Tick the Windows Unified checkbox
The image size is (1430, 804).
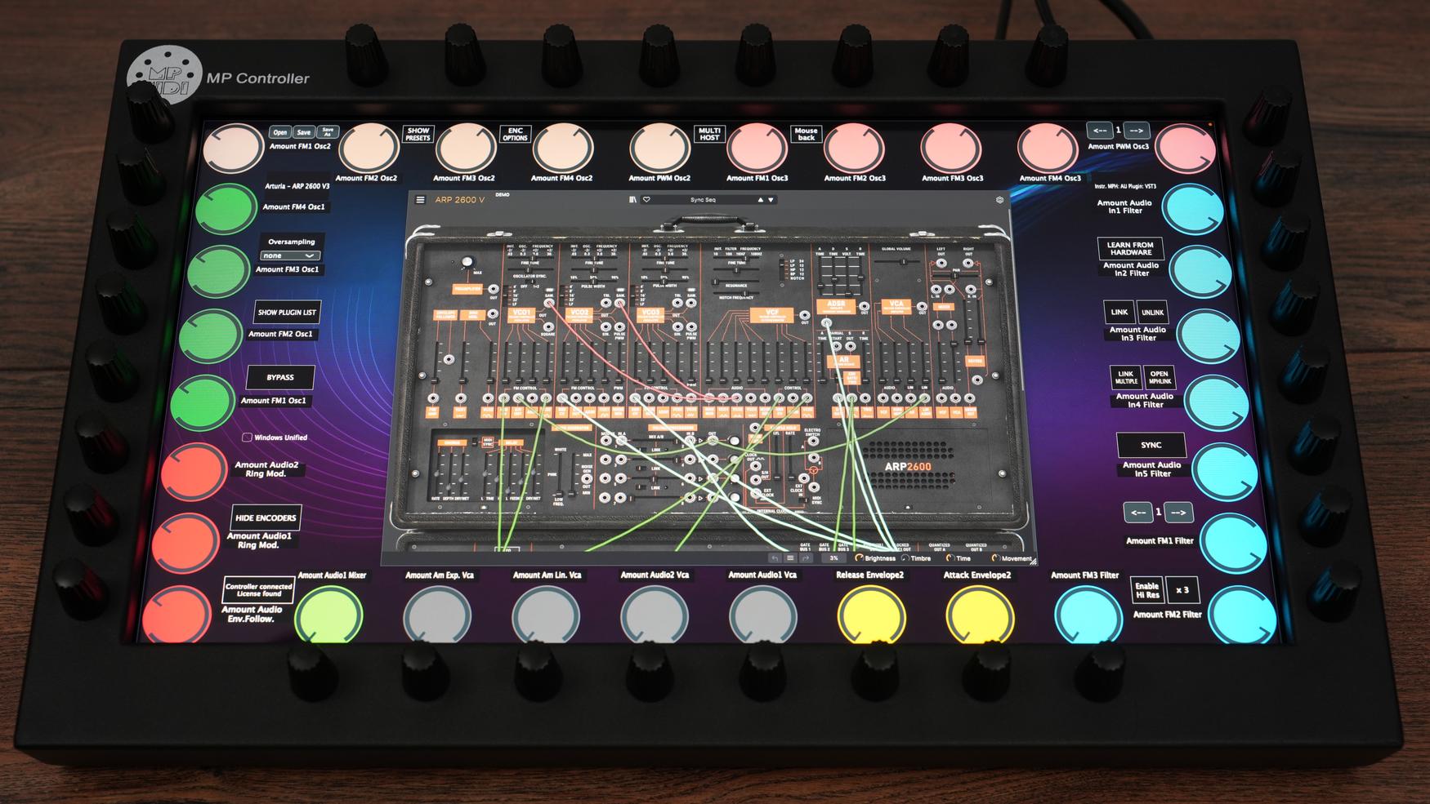246,438
